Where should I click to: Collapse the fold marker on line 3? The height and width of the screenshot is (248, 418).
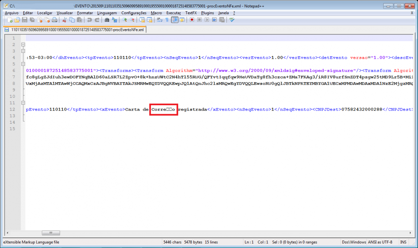click(x=23, y=51)
